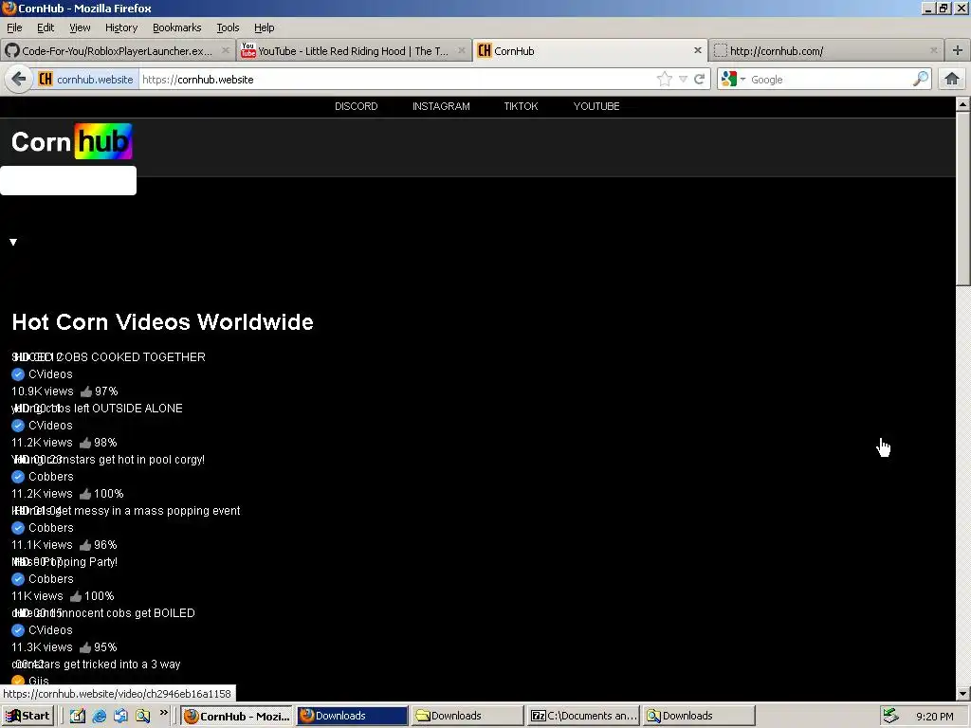The image size is (971, 728).
Task: Click the YOUTUBE link
Action: [x=596, y=106]
